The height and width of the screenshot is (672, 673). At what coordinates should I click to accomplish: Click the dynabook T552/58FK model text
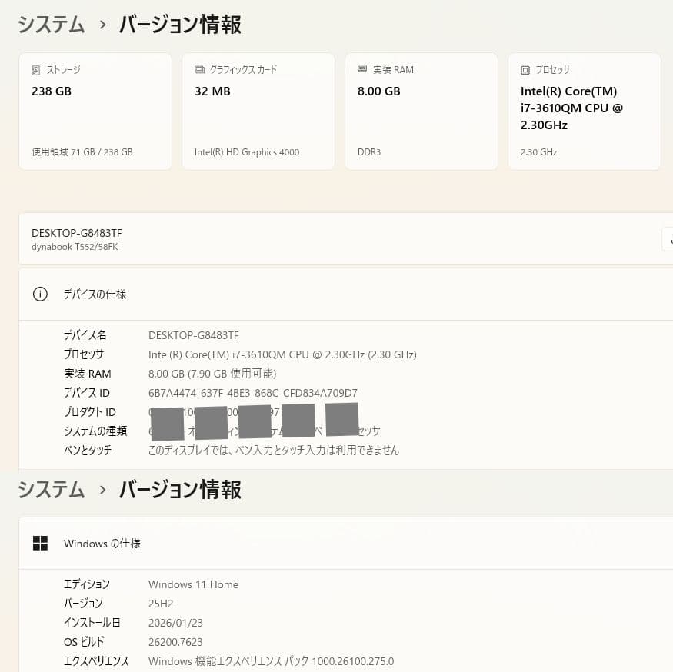[x=75, y=247]
